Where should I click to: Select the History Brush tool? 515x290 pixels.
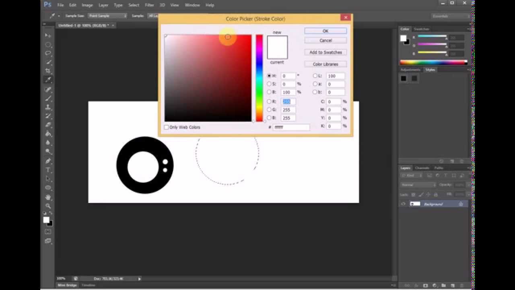pos(48,116)
